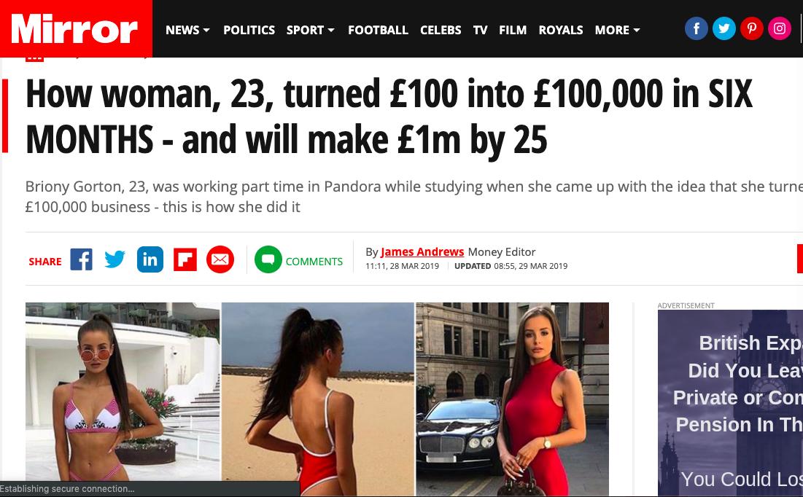Click the Mirror logo

(76, 28)
